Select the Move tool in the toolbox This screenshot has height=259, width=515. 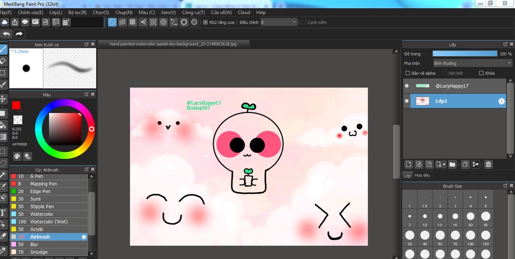(3, 99)
